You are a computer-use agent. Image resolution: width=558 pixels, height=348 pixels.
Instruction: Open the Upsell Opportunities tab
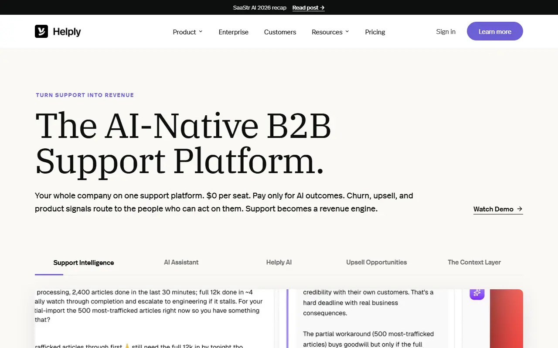[x=377, y=262]
